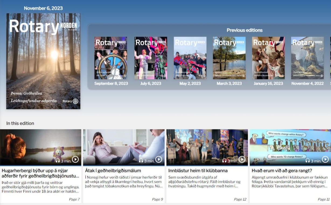Click excerpt starting Í Noregi hefur verið
This screenshot has width=331, height=205.
tap(124, 182)
